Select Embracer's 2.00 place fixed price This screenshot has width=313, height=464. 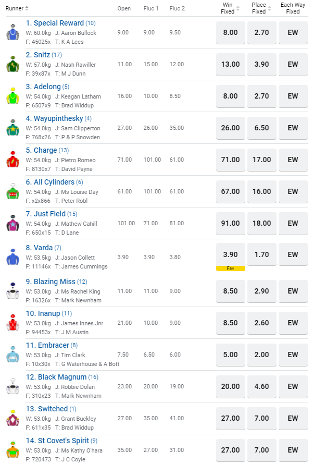coord(262,355)
